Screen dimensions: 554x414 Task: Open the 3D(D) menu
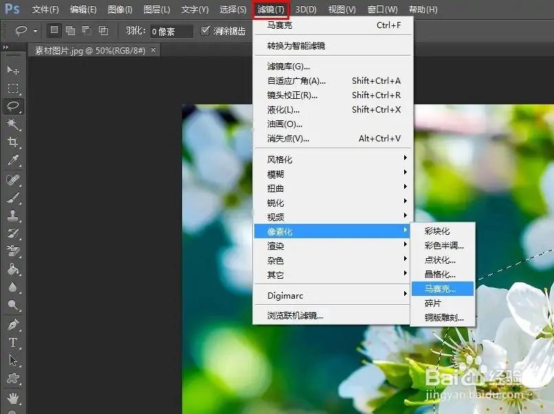pos(306,10)
